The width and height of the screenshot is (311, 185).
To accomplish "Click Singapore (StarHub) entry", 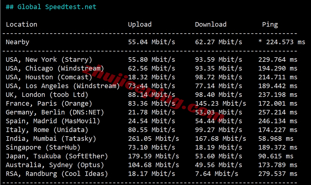I will click(43, 147).
